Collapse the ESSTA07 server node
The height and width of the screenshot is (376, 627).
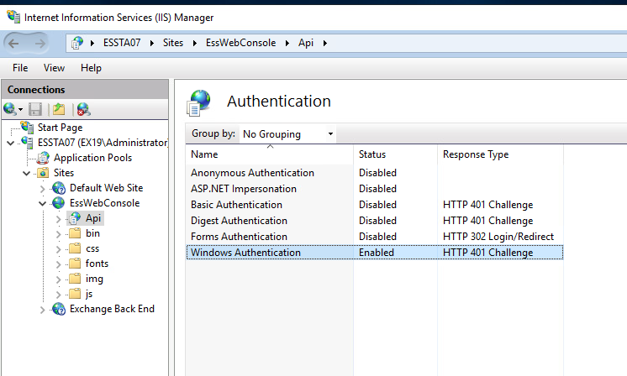tap(11, 143)
